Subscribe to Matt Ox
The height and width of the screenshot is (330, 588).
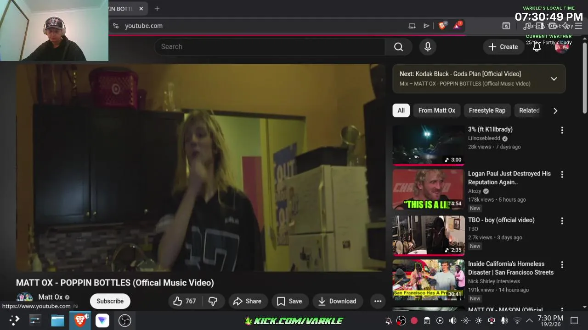[110, 301]
